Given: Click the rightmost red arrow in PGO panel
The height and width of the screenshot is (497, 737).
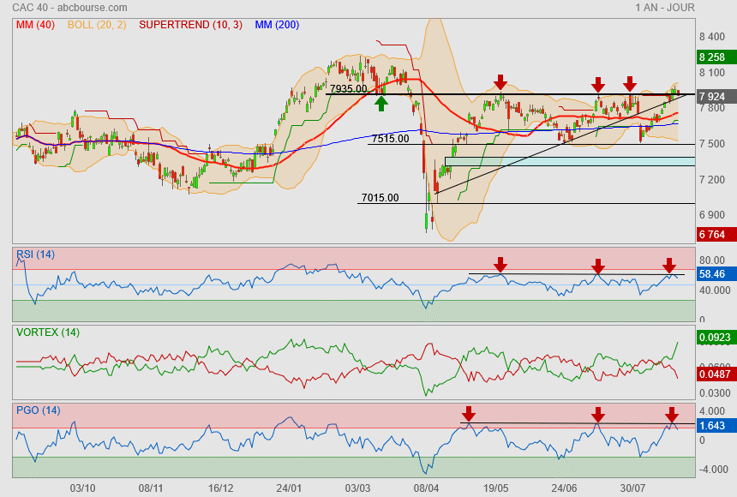Looking at the screenshot, I should pos(672,415).
